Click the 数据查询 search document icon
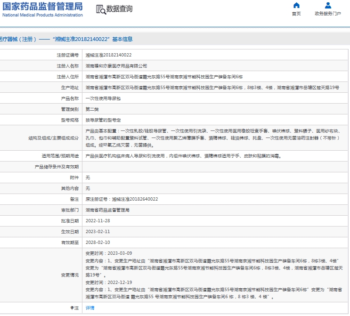The width and height of the screenshot is (350, 316). tap(101, 9)
